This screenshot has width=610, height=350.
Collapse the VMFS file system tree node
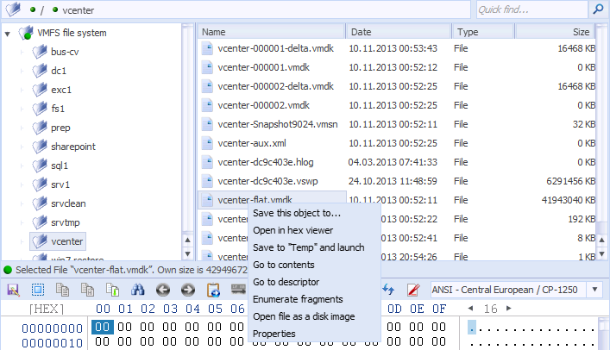8,34
